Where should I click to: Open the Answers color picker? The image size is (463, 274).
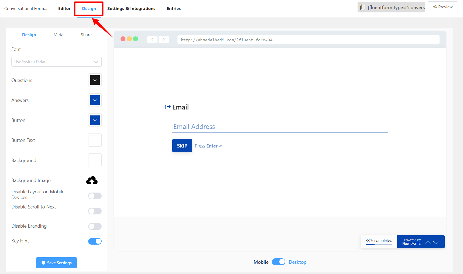click(95, 100)
